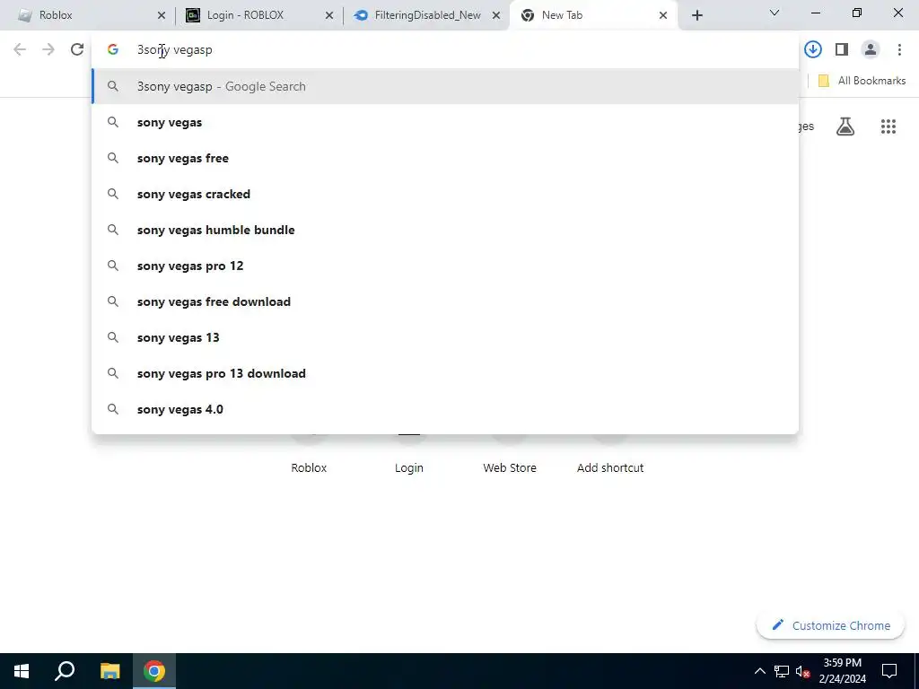
Task: Open a new tab with plus button
Action: [696, 16]
